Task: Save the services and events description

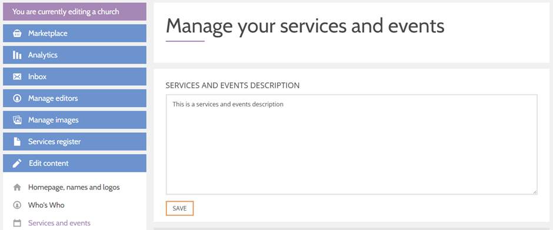Action: [179, 208]
